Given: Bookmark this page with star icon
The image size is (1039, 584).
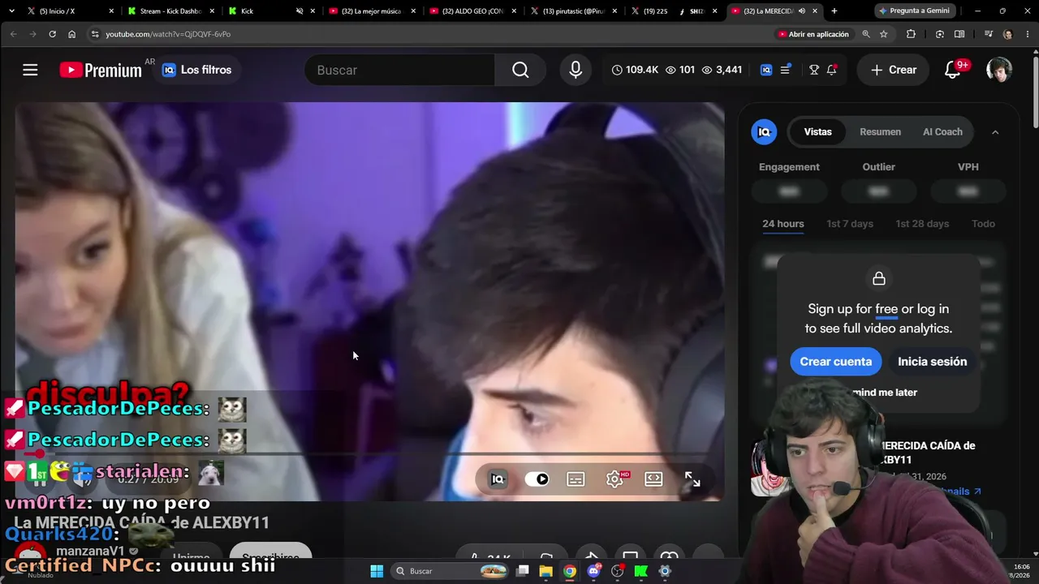Looking at the screenshot, I should 884,34.
